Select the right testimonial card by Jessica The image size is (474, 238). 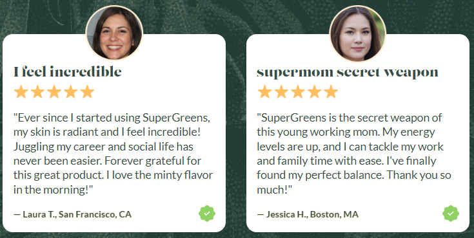pyautogui.click(x=358, y=133)
